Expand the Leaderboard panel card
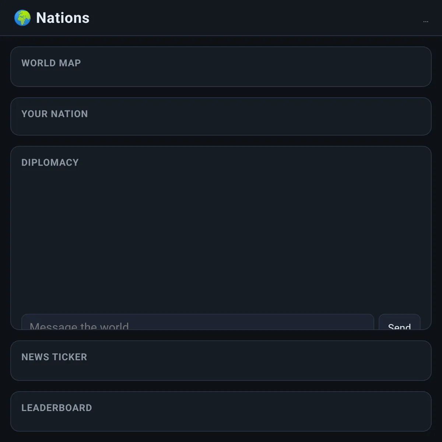 221,411
